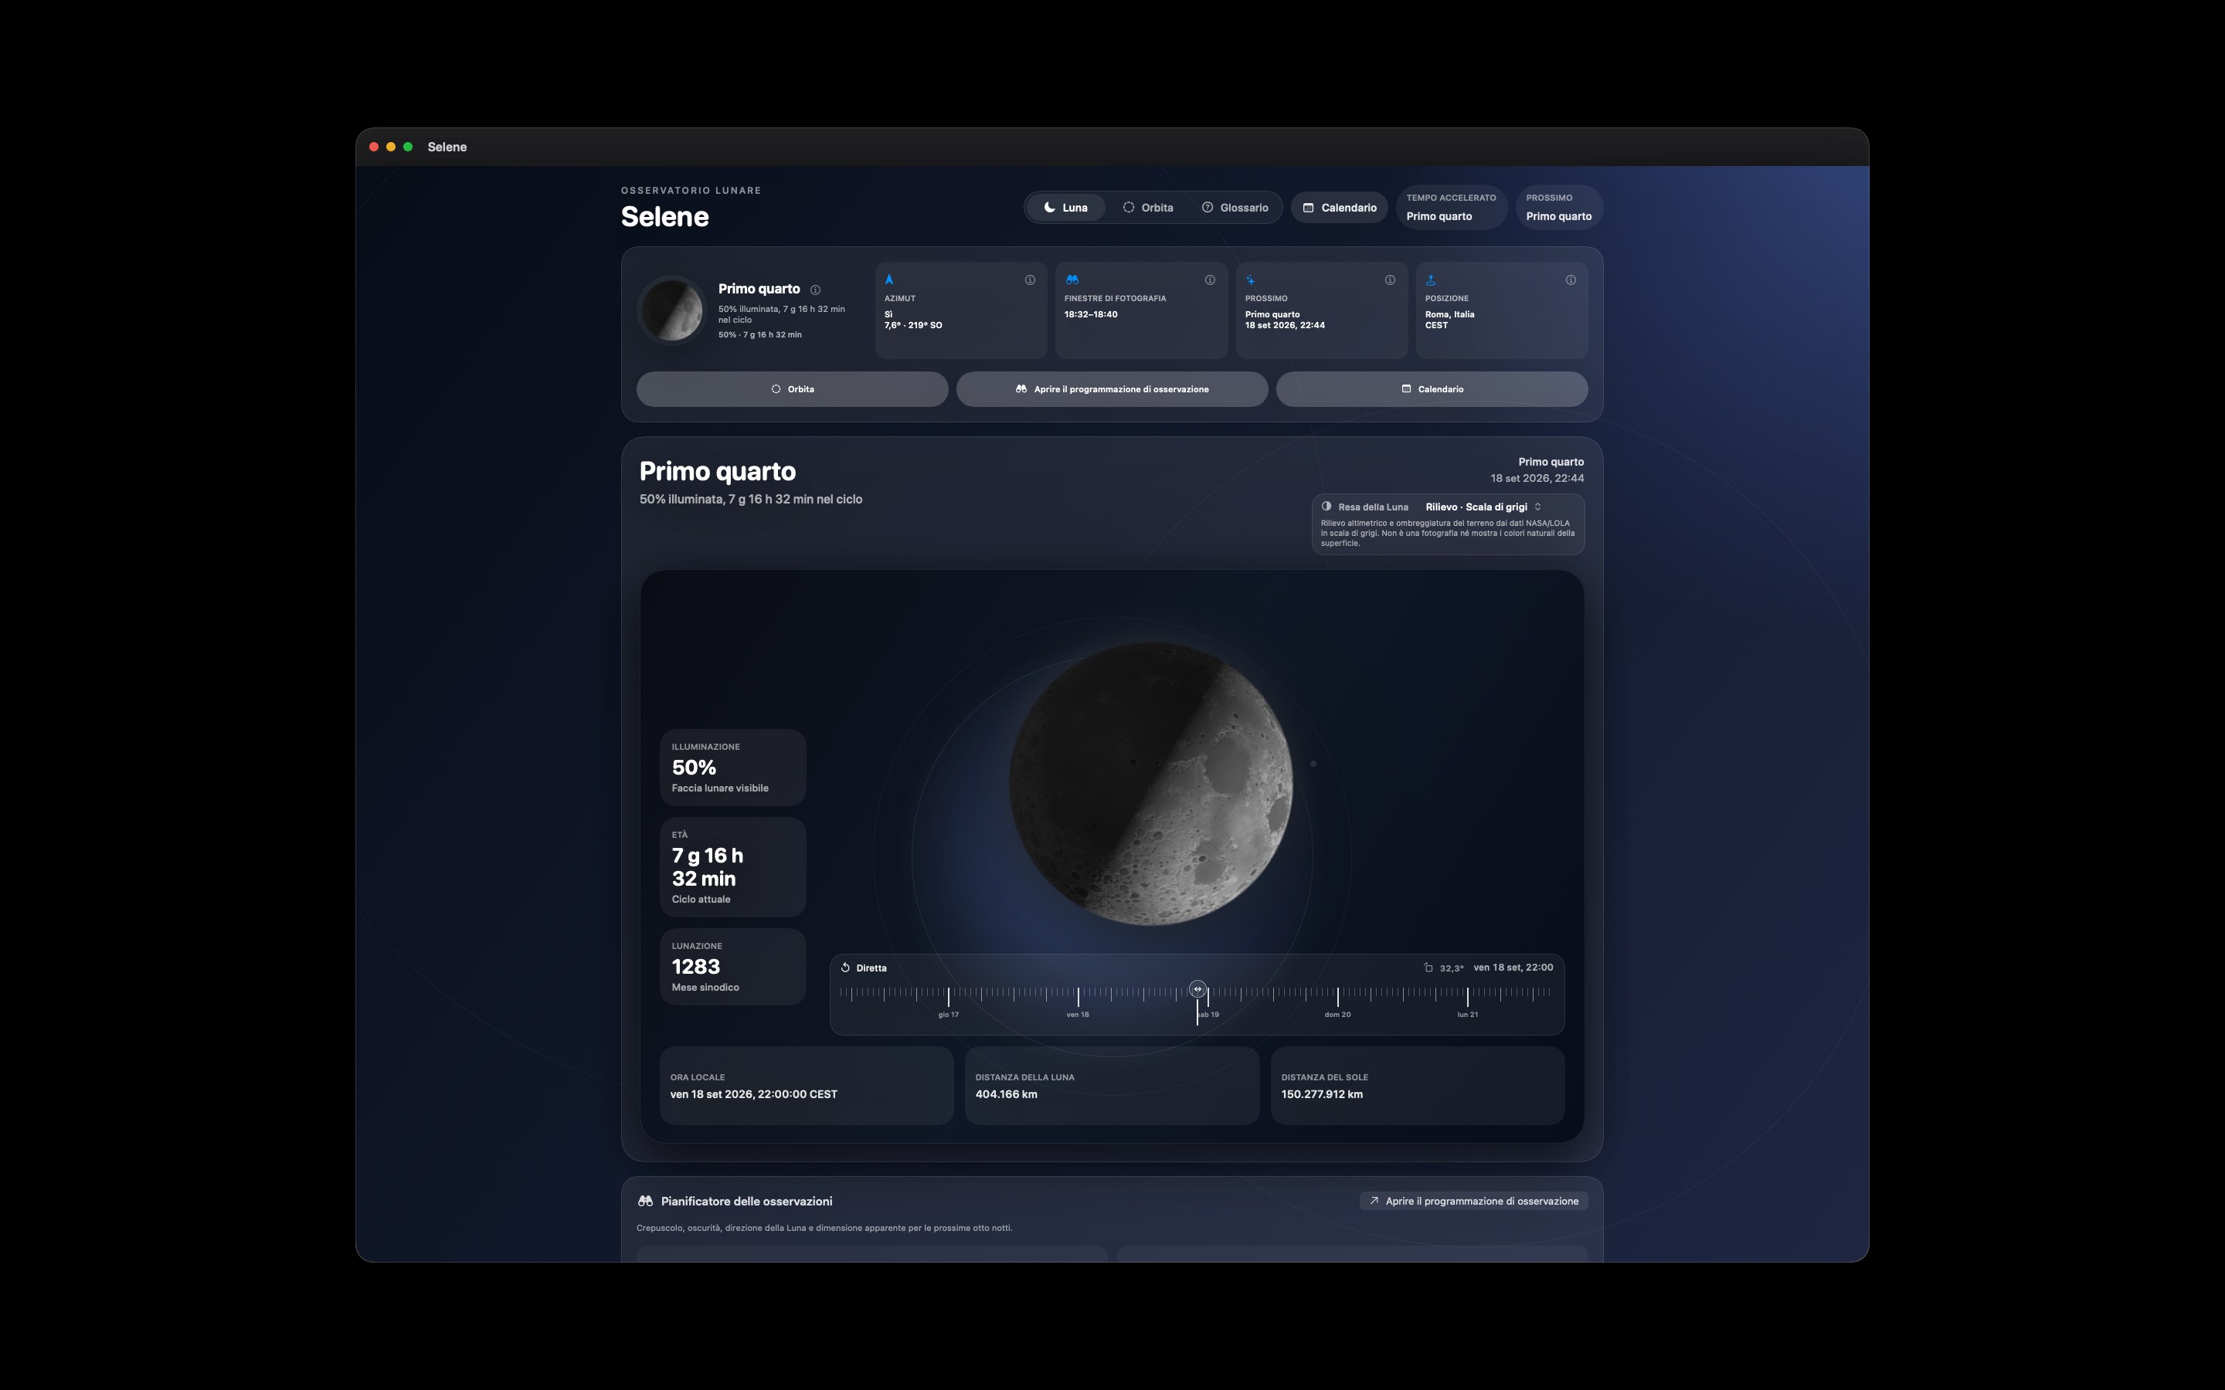
Task: Click the ven 18 mark on timeline
Action: (x=1078, y=1014)
